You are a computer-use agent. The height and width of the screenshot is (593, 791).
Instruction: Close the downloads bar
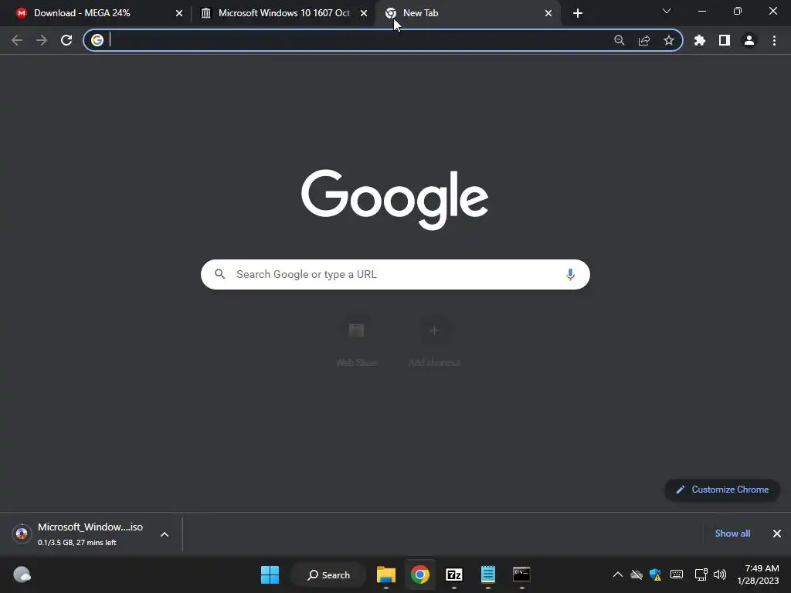point(777,534)
